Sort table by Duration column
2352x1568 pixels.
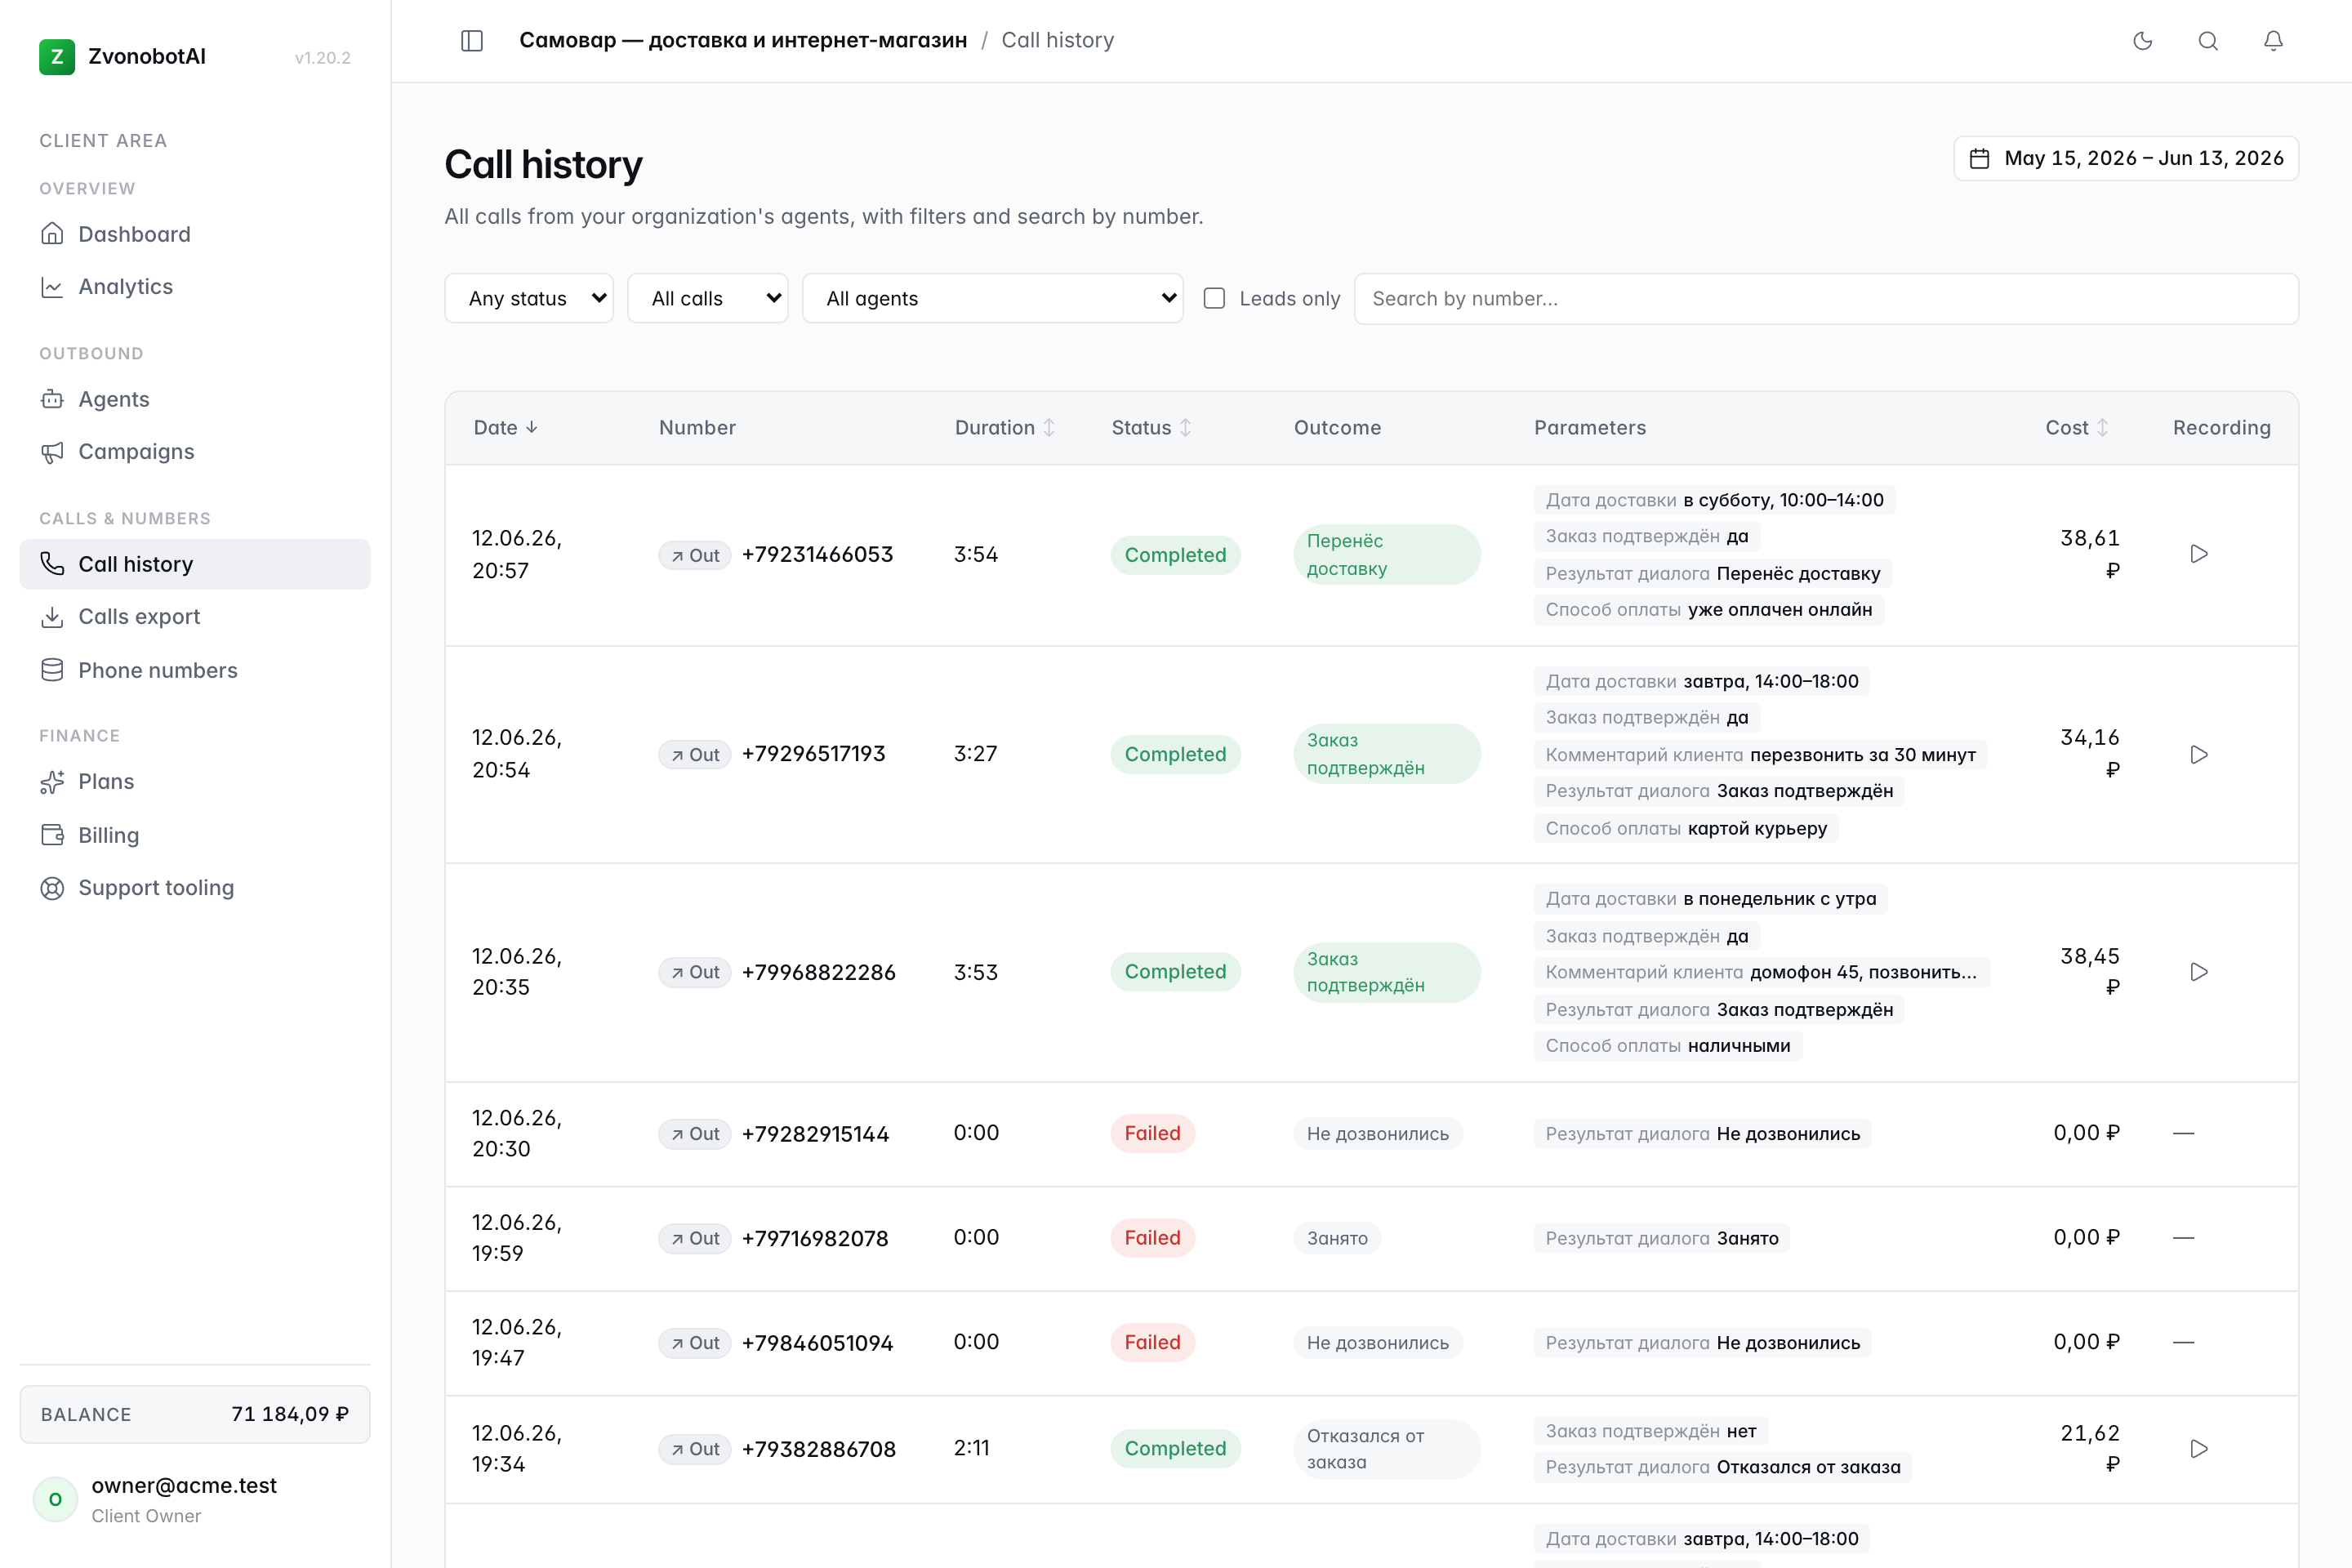point(1004,427)
